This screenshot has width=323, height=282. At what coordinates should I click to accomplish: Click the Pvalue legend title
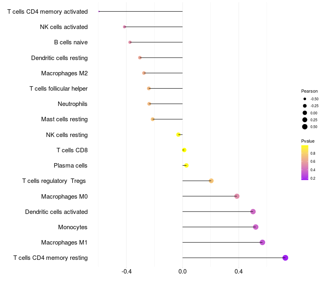click(308, 141)
